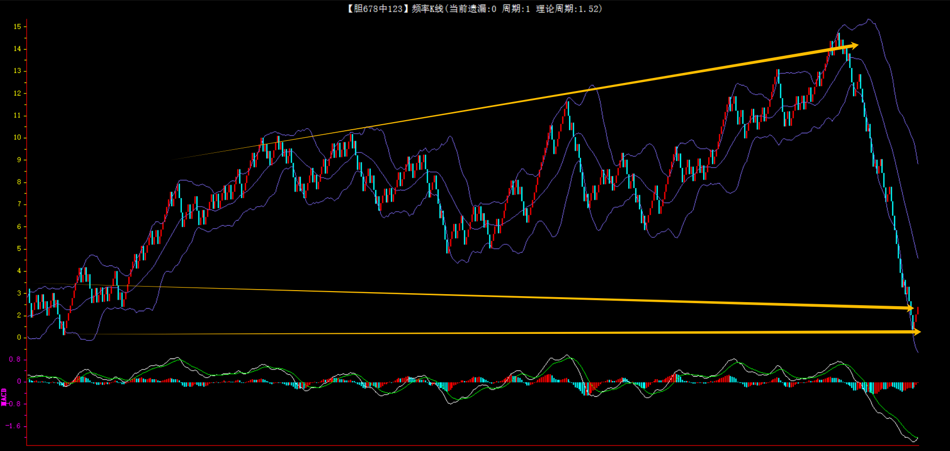Click the 3 label on the K-line axis
The image size is (950, 451).
click(19, 293)
